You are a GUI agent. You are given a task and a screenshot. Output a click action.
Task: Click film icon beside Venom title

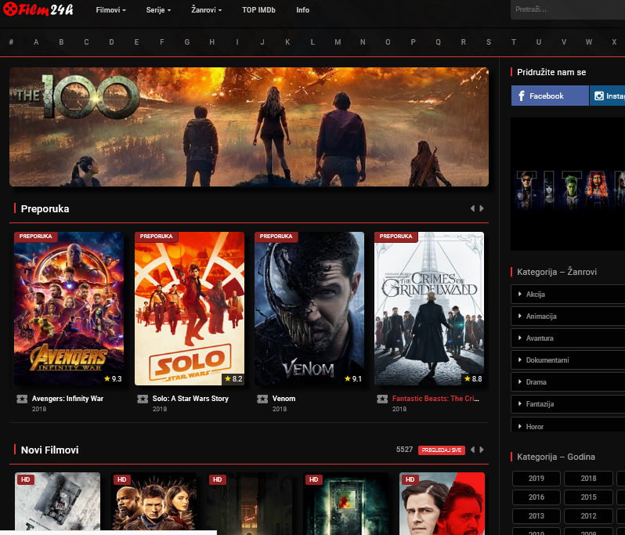pos(262,399)
